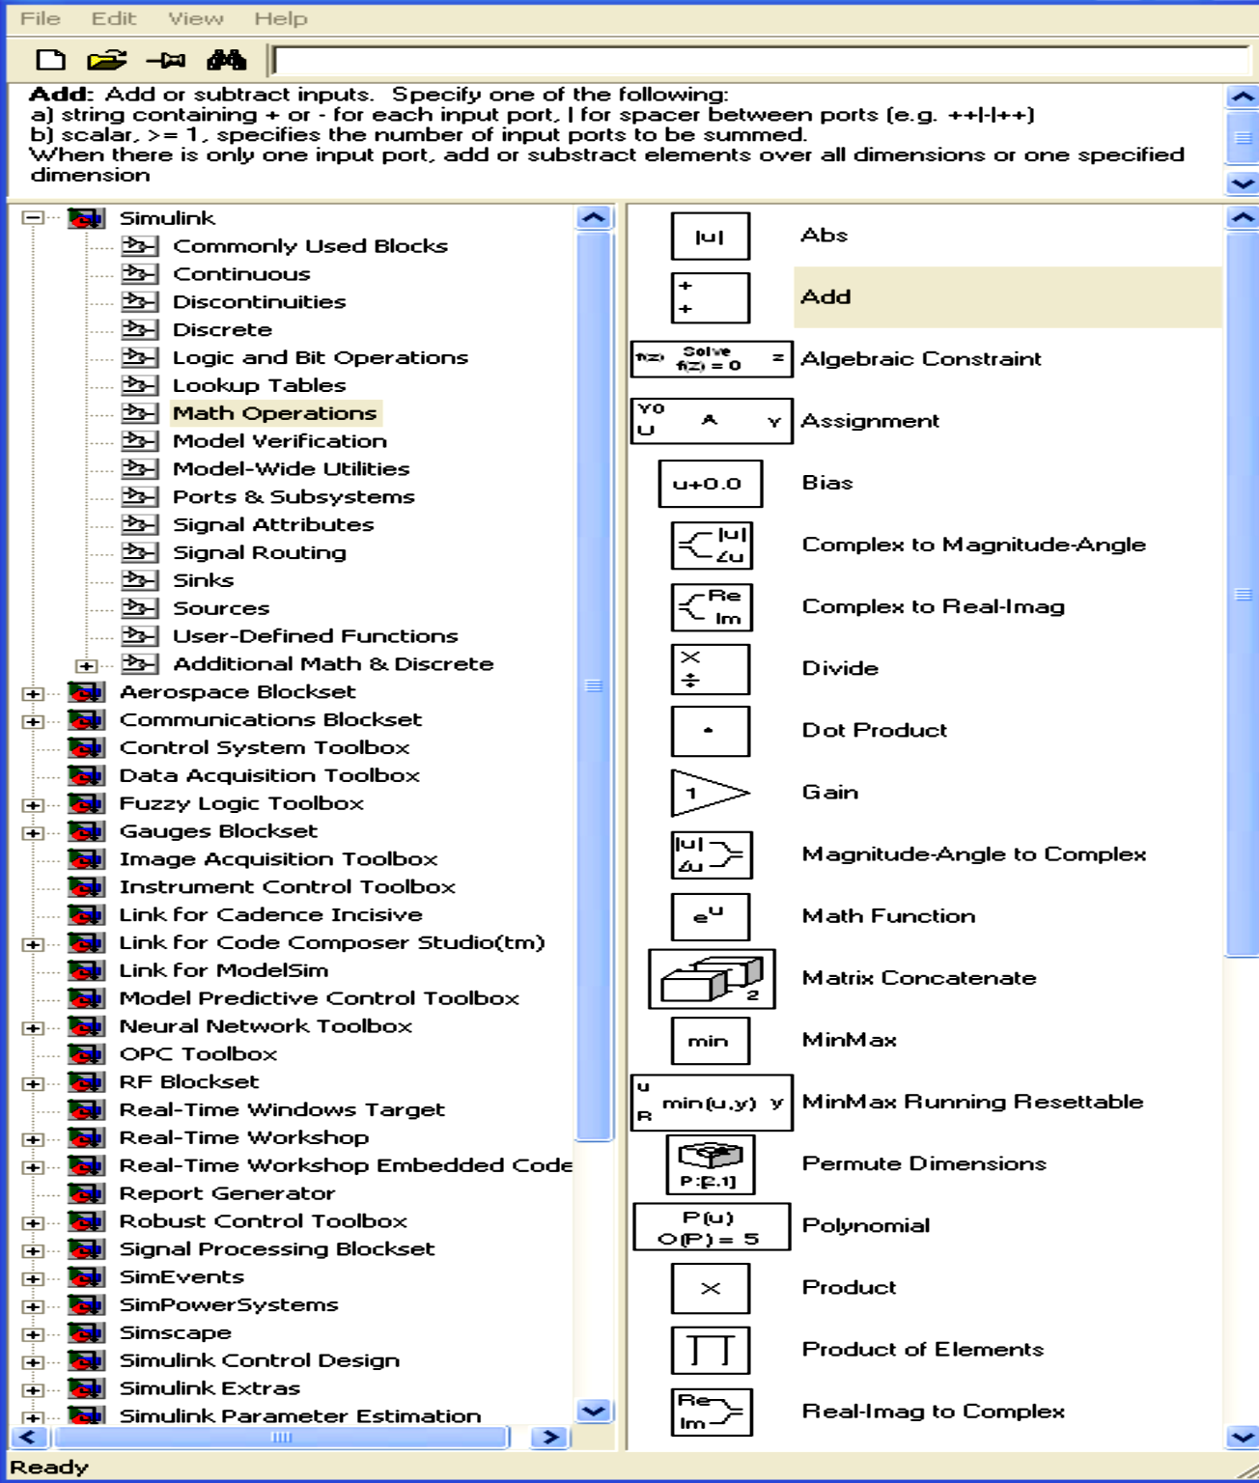Click block list scroll up arrow
This screenshot has height=1483, width=1259.
[x=1243, y=217]
